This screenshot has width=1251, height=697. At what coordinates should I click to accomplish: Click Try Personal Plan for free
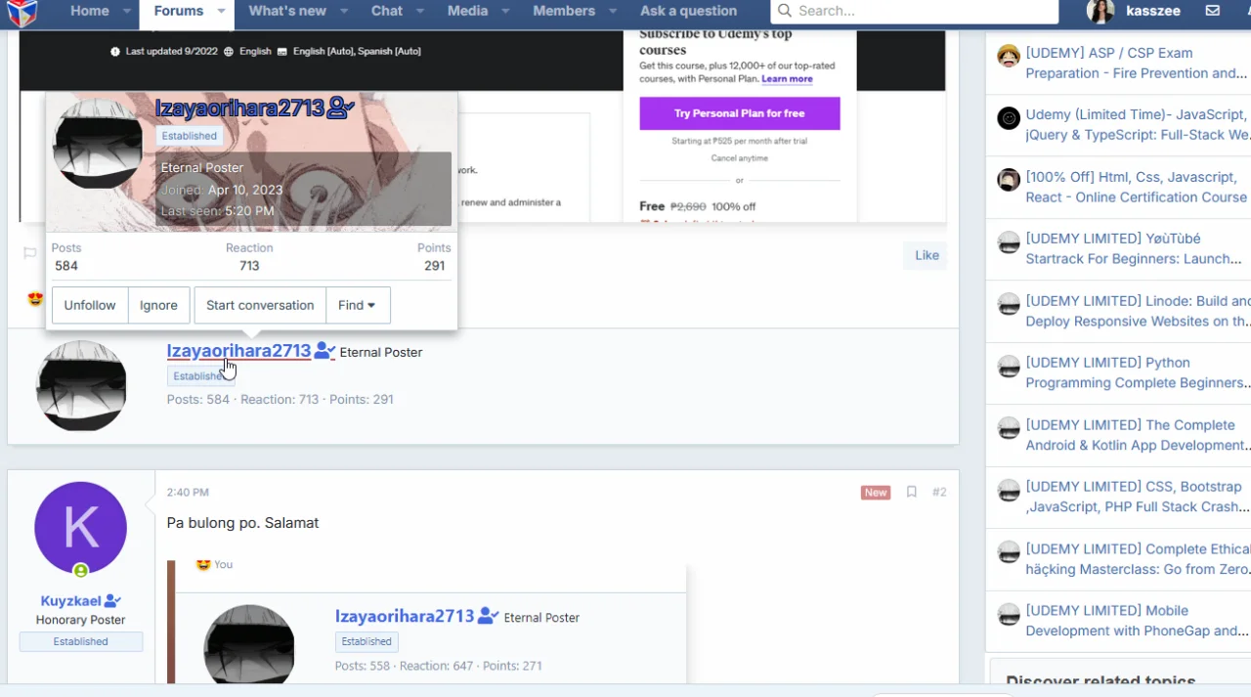tap(740, 113)
